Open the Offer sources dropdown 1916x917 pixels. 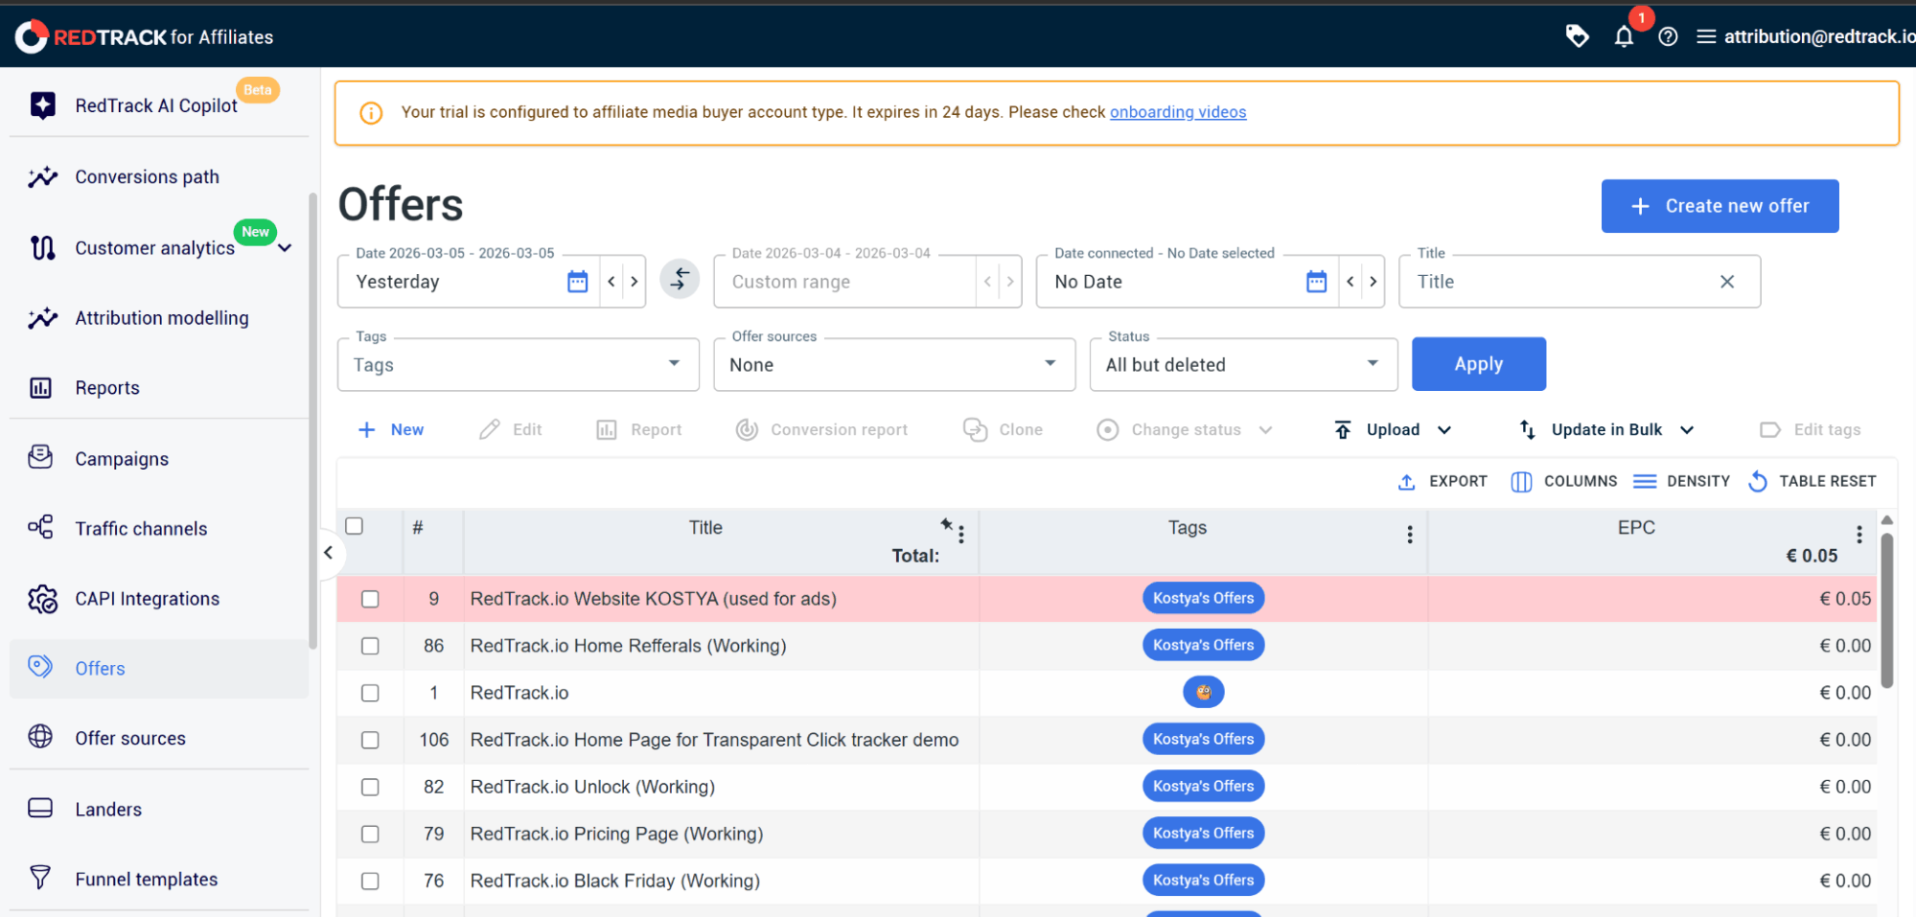pyautogui.click(x=894, y=364)
